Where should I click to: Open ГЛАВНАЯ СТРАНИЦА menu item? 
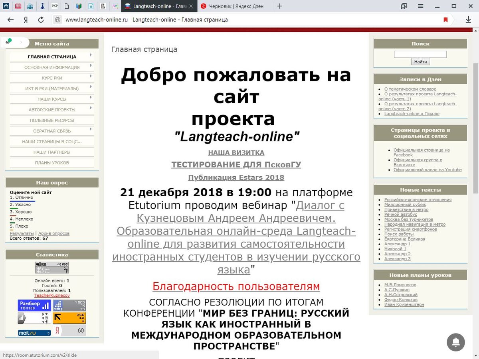click(x=52, y=57)
